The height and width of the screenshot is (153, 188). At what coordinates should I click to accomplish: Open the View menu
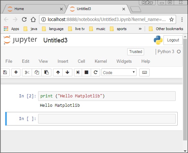click(x=43, y=61)
